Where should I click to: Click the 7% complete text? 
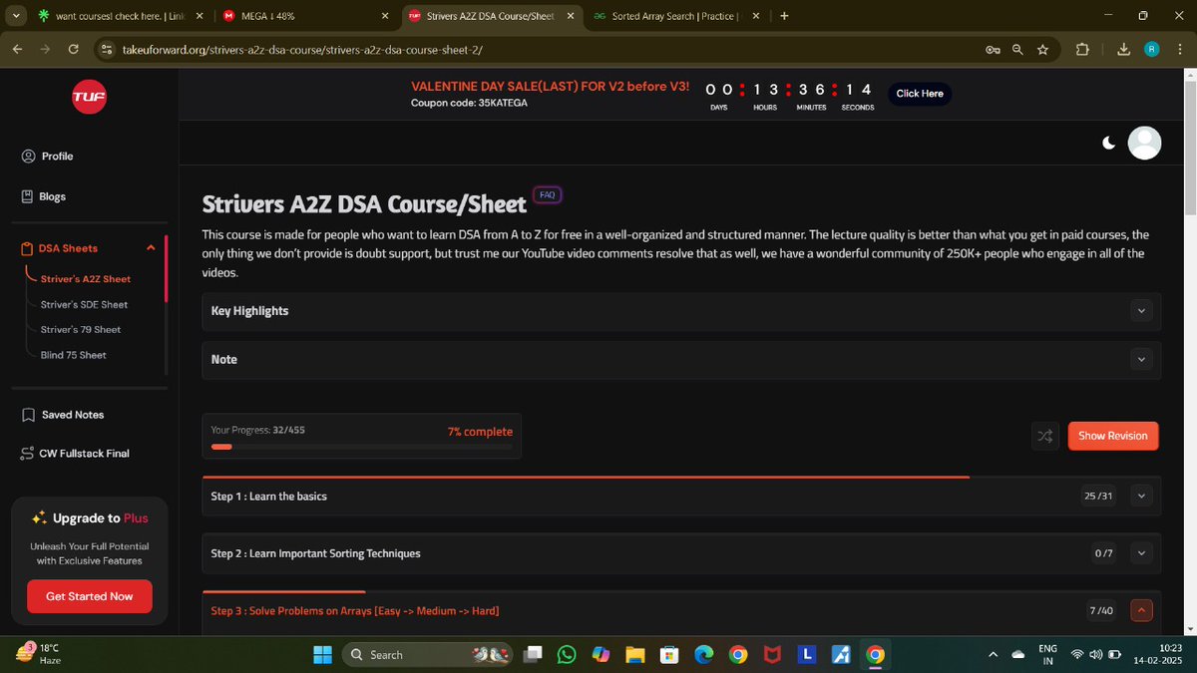point(480,432)
